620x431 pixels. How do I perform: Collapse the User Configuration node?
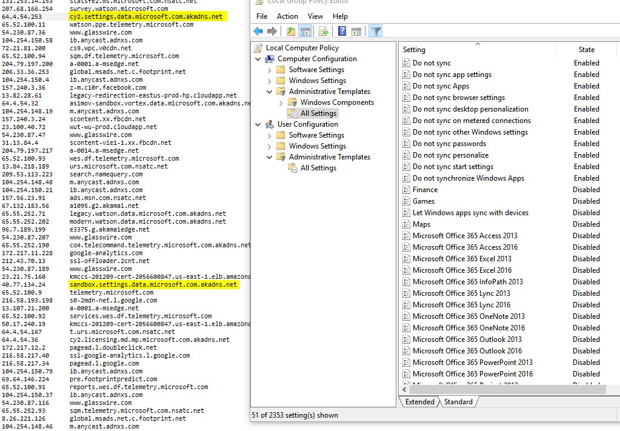point(259,124)
